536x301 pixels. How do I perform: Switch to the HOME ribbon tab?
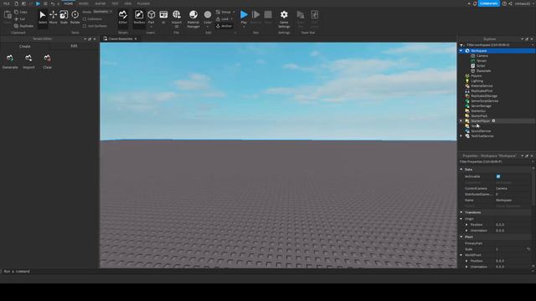69,3
